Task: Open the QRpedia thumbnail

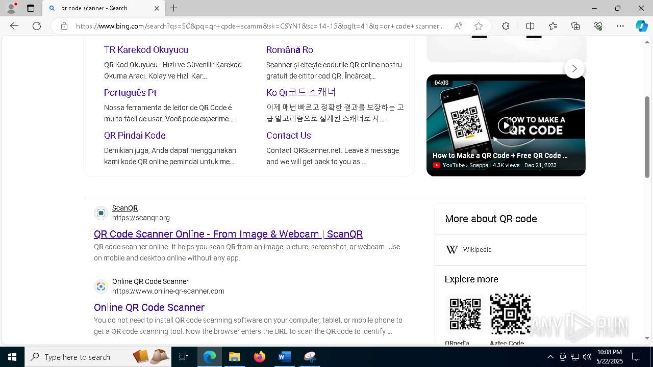Action: 465,314
